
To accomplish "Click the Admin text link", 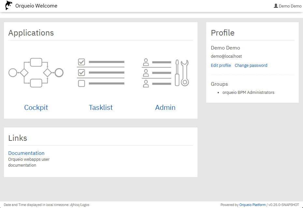I will point(165,108).
